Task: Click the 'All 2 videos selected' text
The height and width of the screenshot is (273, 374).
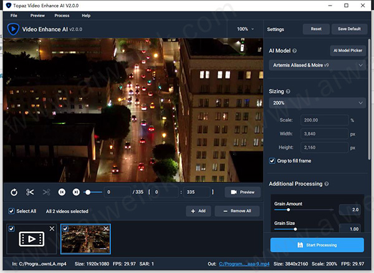Action: click(x=67, y=211)
